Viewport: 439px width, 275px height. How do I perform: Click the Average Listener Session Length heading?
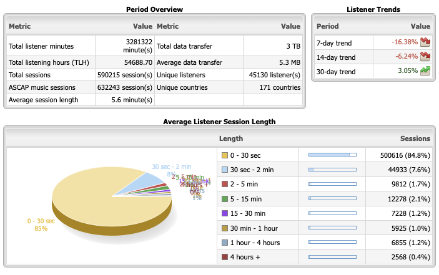pos(219,122)
